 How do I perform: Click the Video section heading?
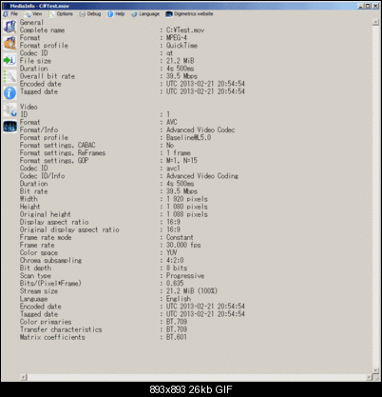point(29,107)
